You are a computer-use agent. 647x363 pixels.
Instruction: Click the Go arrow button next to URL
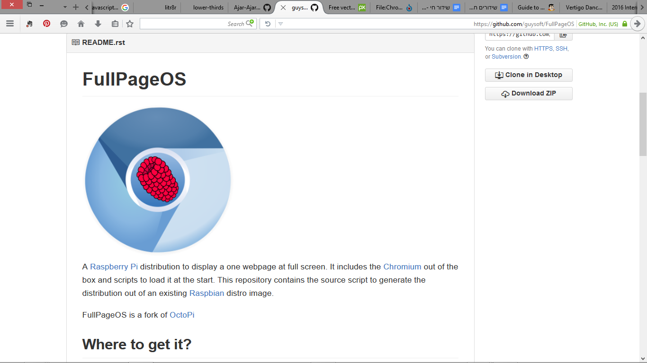coord(638,24)
